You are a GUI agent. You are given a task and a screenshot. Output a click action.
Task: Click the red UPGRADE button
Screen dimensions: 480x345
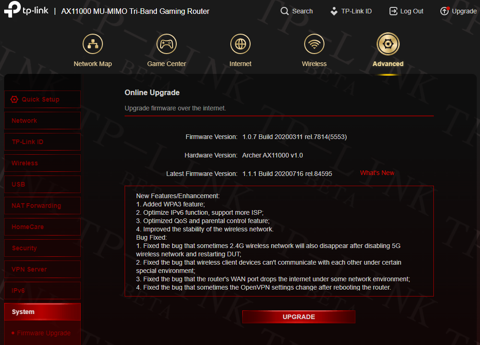299,317
